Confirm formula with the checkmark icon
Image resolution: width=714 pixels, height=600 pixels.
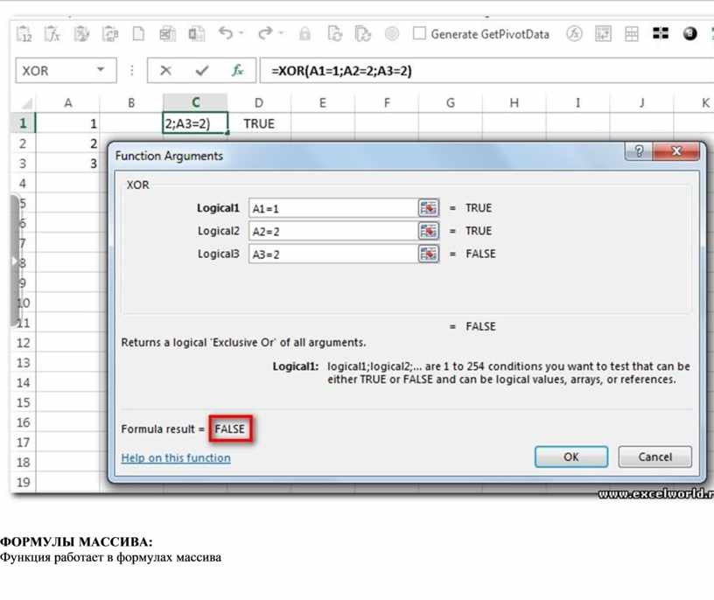(202, 71)
